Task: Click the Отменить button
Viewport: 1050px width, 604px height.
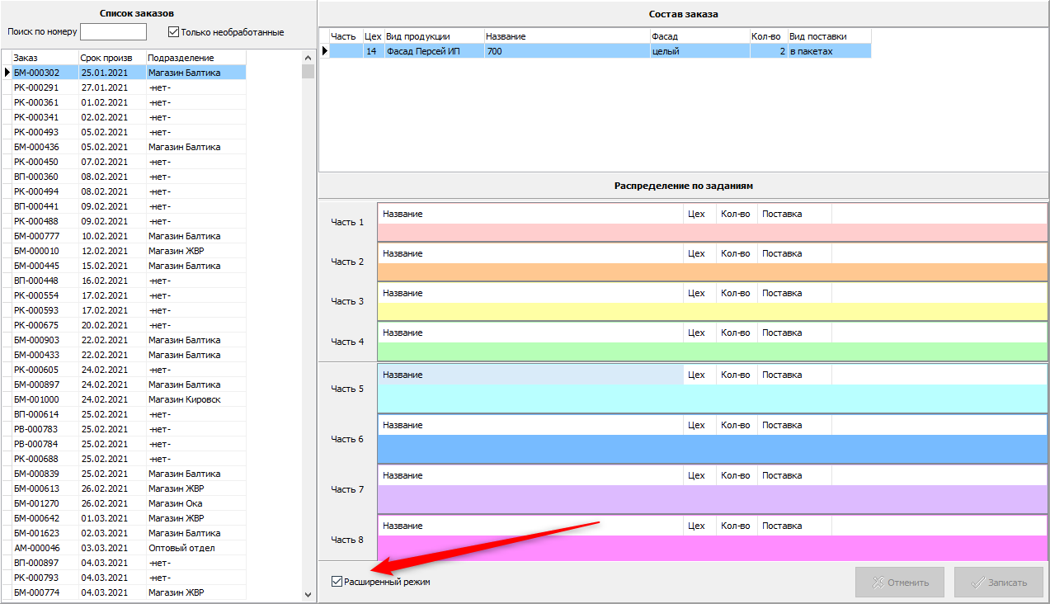Action: click(899, 582)
